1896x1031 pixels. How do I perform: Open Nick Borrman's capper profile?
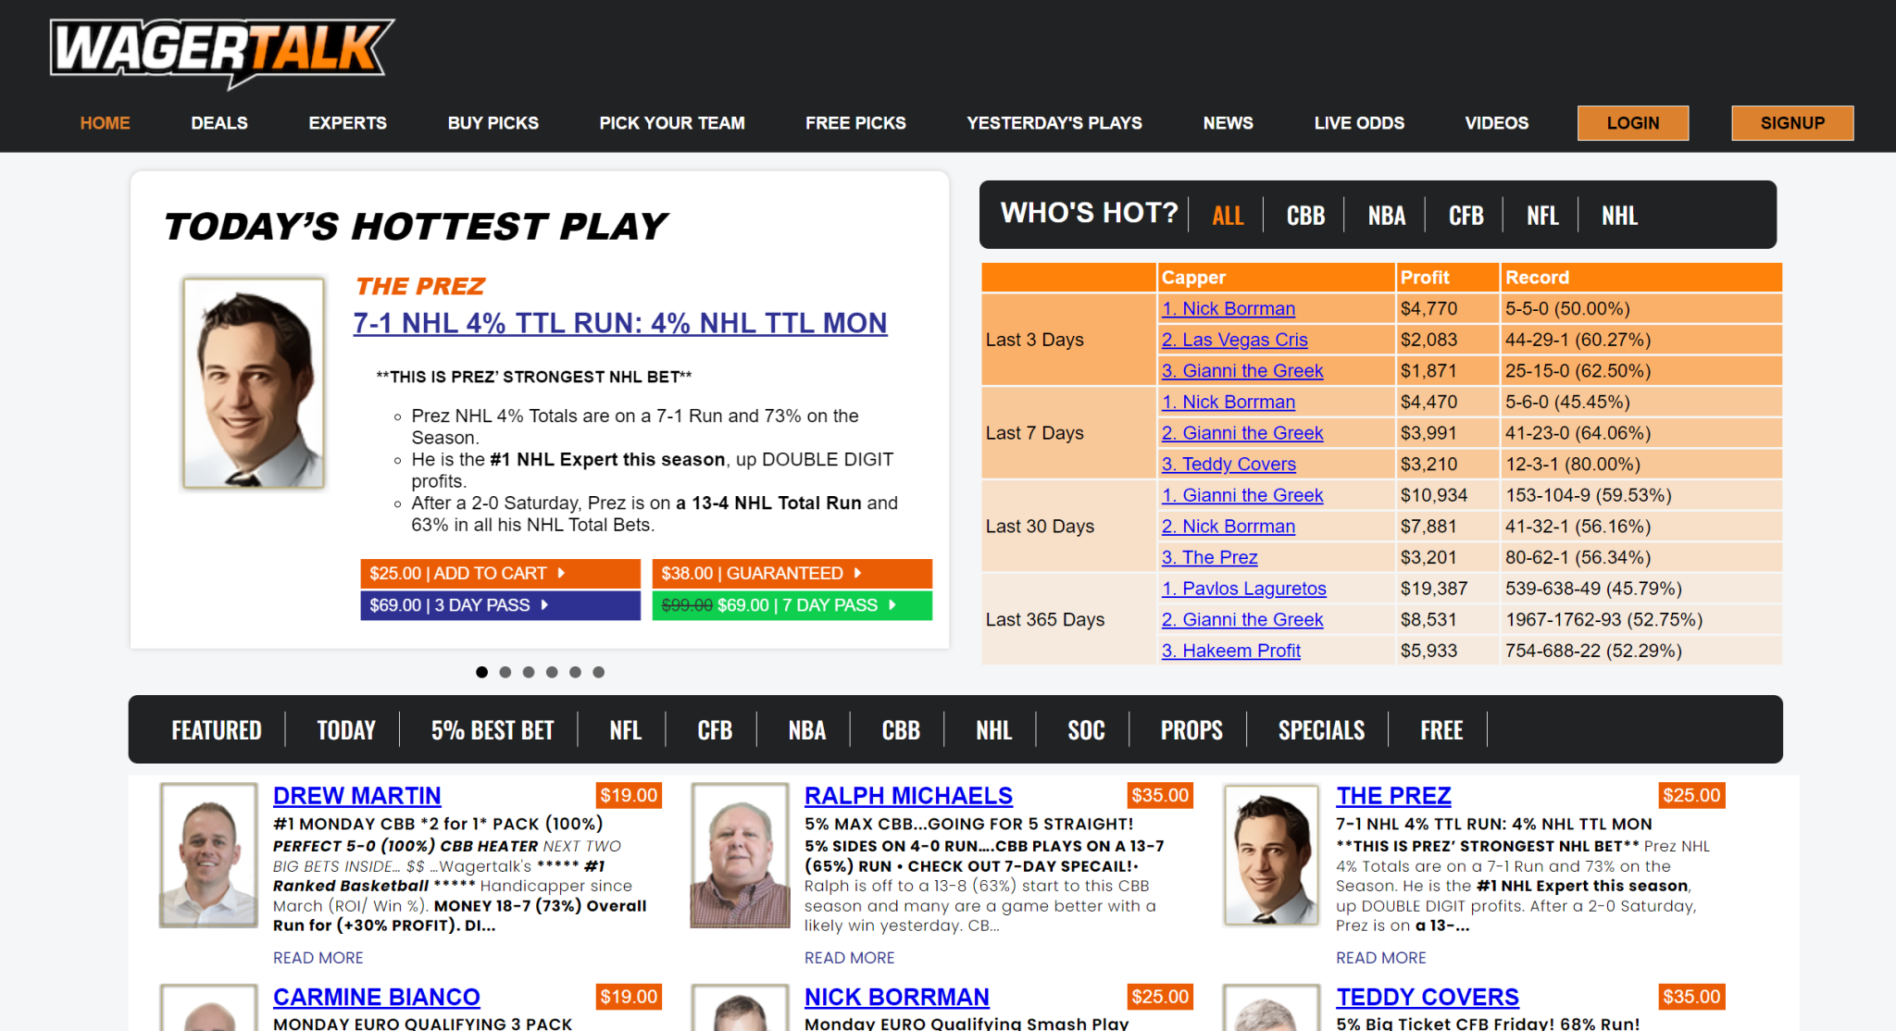click(1228, 308)
